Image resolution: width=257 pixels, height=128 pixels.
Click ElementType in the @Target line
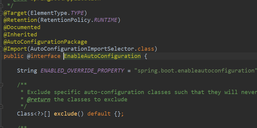coord(49,13)
